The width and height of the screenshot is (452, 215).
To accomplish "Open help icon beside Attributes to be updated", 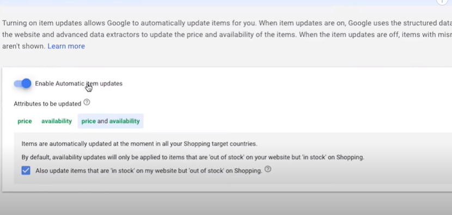I will point(87,102).
